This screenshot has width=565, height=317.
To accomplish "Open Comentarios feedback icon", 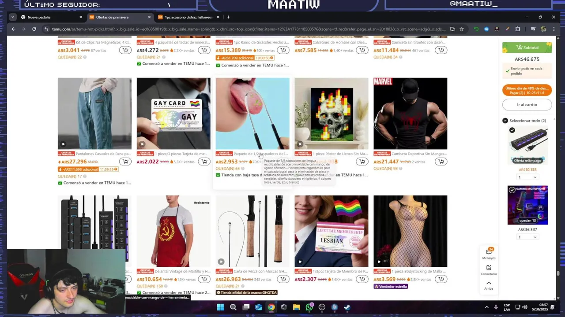I will coord(489,270).
